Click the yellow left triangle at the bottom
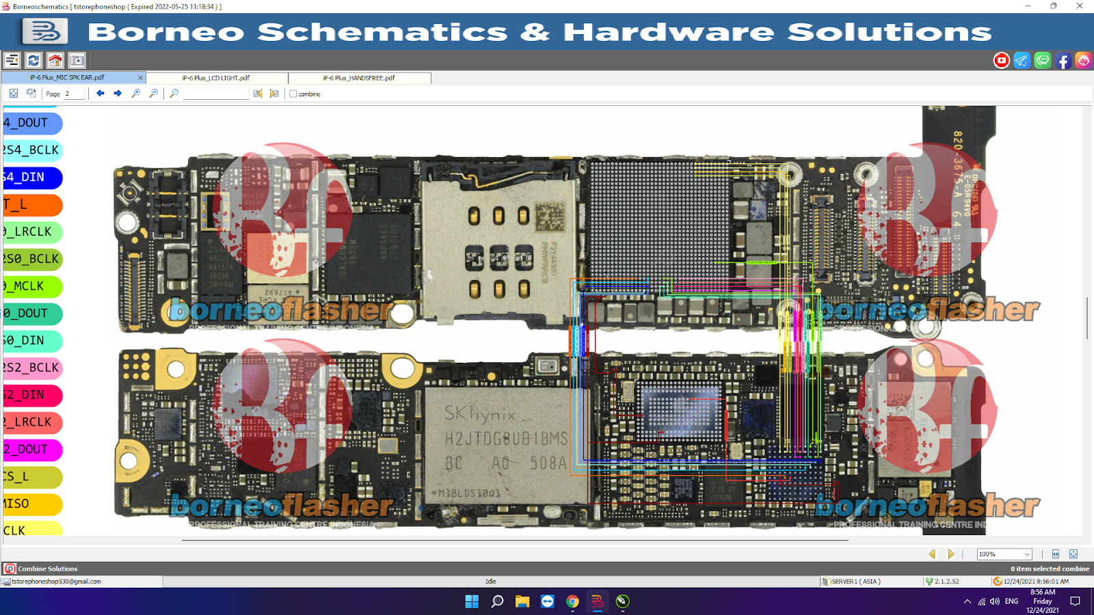Image resolution: width=1094 pixels, height=615 pixels. tap(932, 554)
